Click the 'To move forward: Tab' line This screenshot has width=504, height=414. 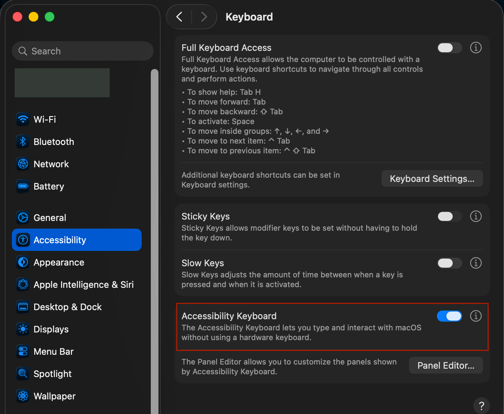pos(224,102)
